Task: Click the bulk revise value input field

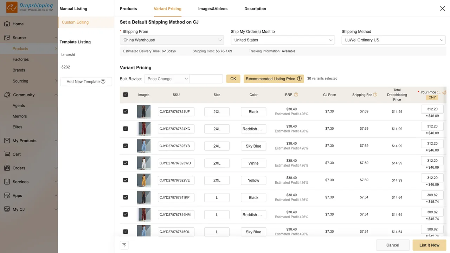Action: 206,79
